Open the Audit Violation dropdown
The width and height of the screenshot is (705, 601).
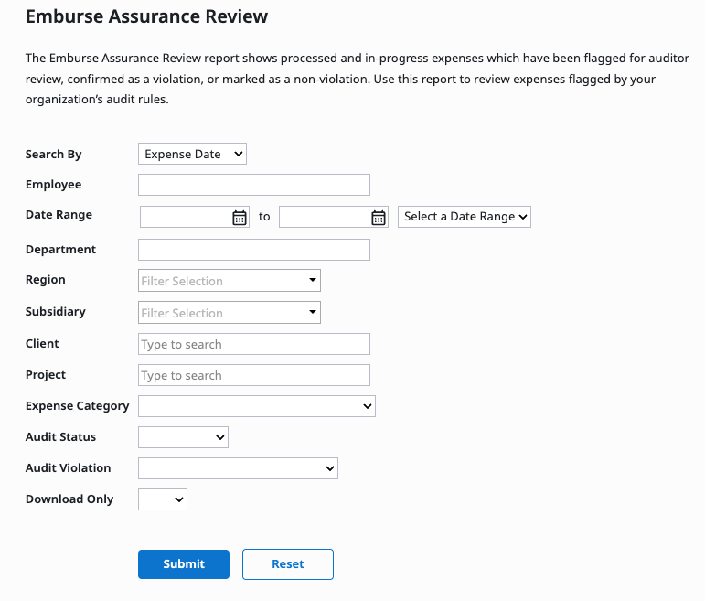coord(238,468)
